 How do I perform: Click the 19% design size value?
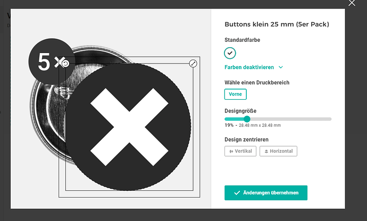(x=229, y=126)
